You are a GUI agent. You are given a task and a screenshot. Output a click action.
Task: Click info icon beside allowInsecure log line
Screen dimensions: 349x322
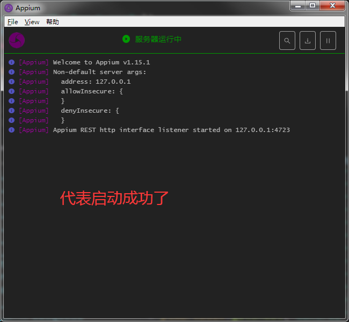coord(12,91)
